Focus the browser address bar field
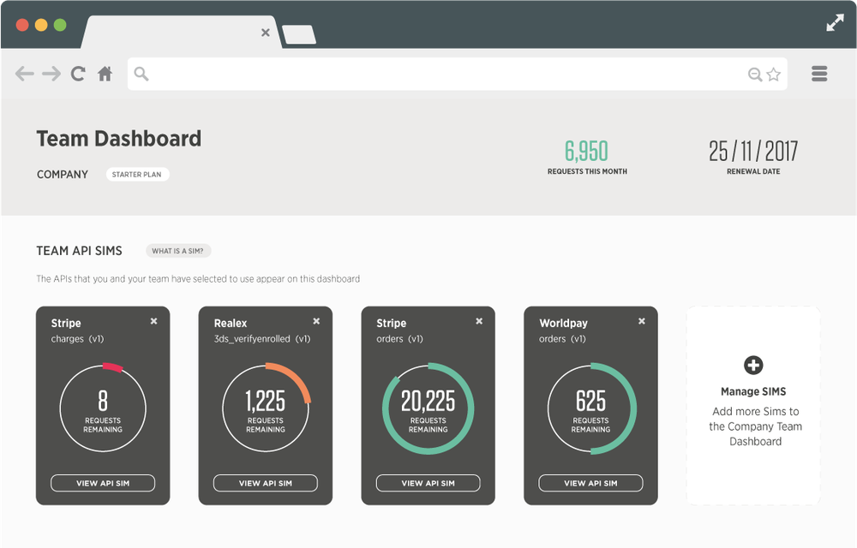The height and width of the screenshot is (548, 857). point(457,74)
